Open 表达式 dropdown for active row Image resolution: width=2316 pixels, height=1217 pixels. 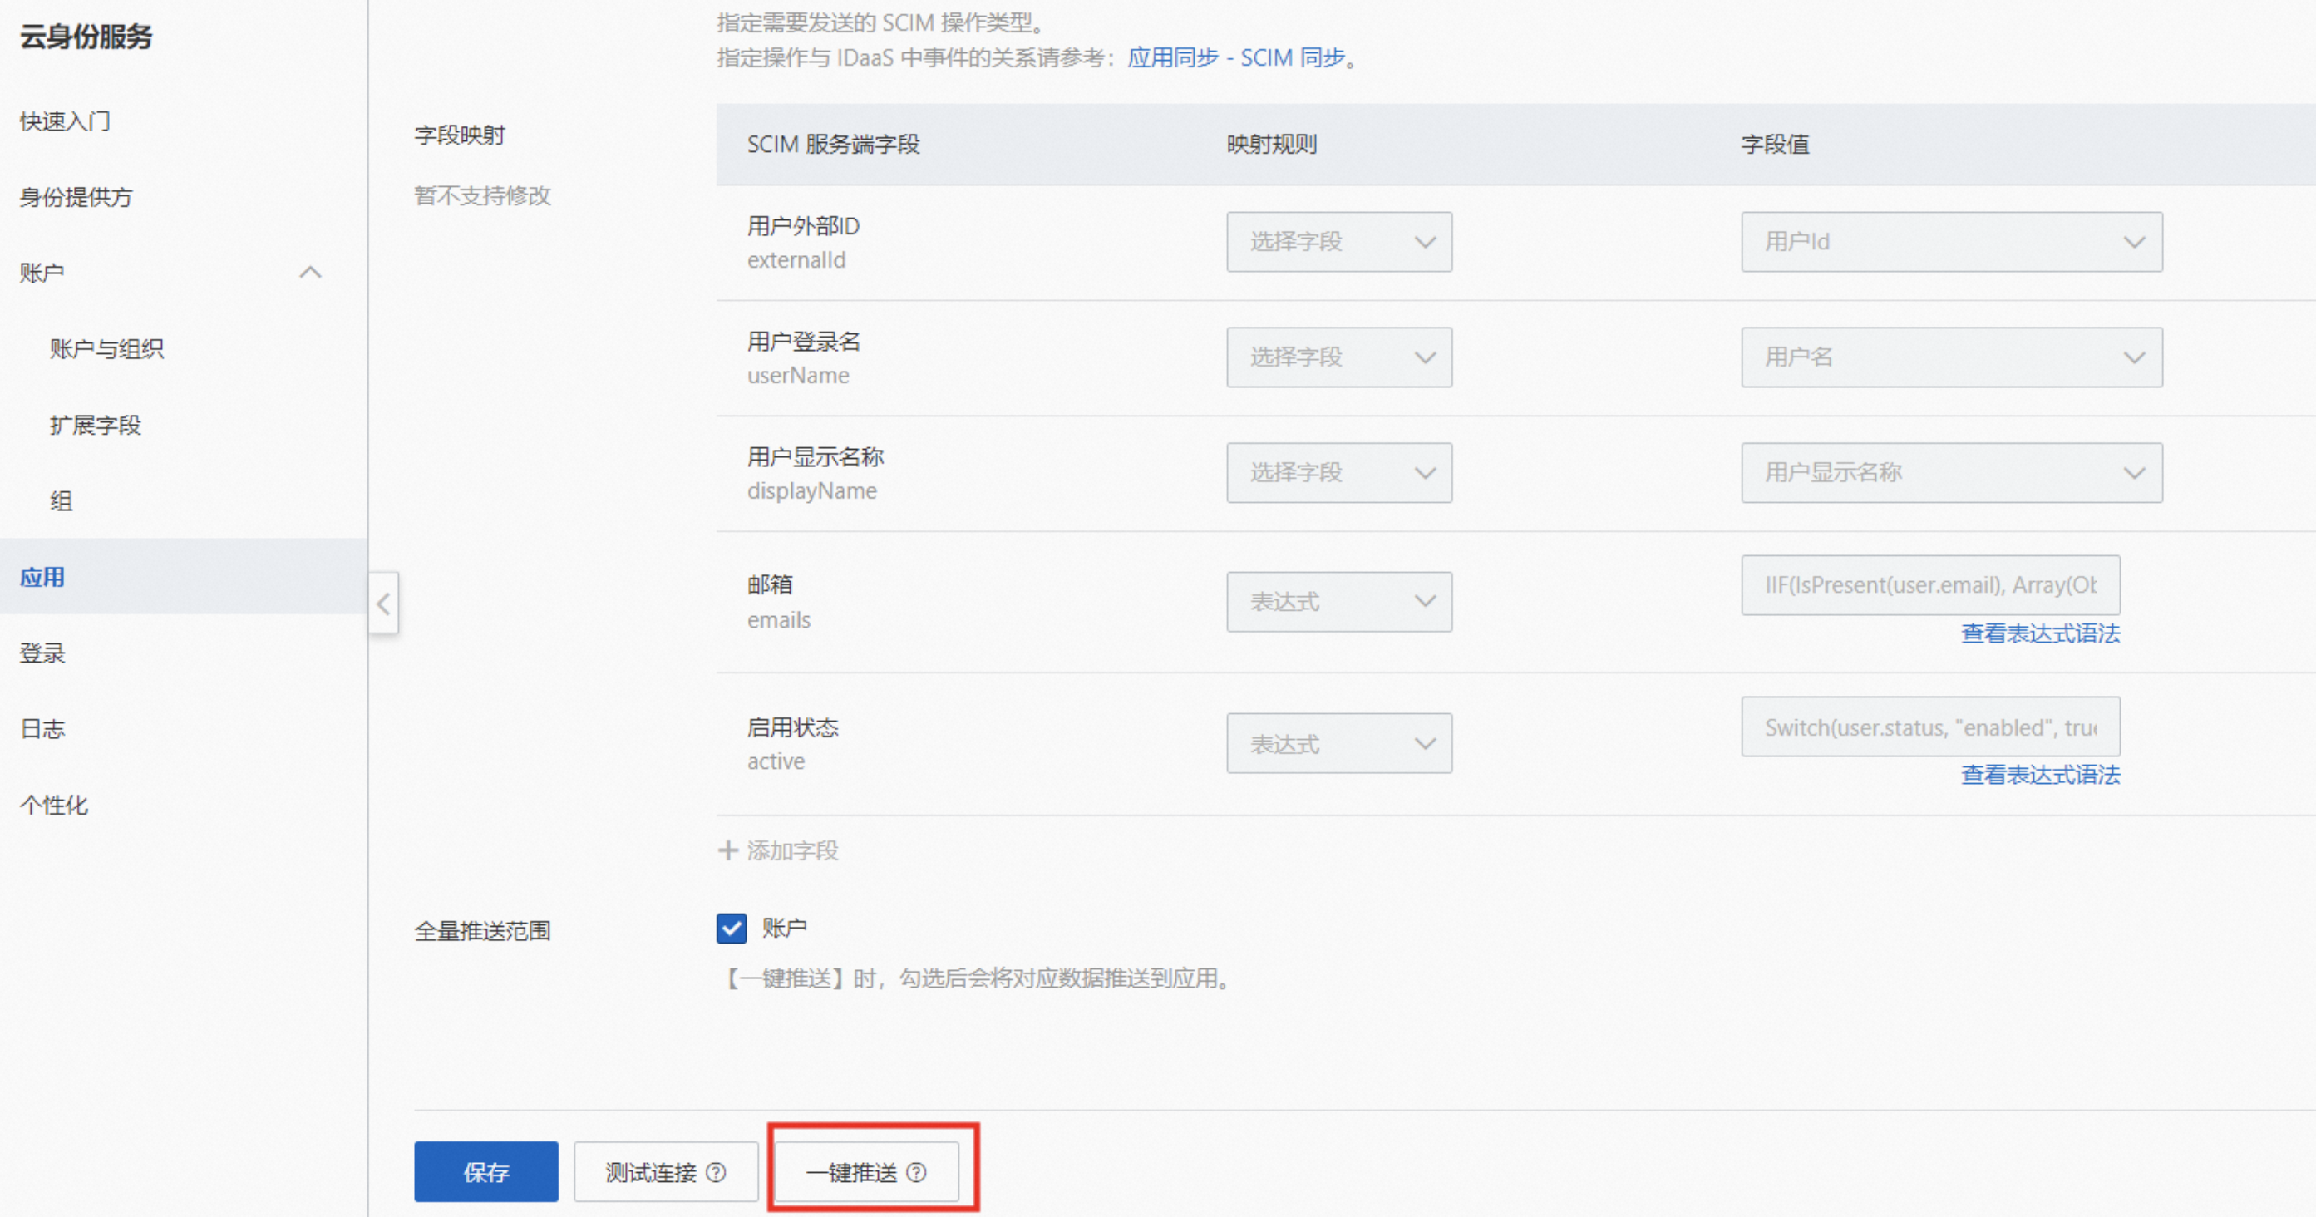(1338, 743)
